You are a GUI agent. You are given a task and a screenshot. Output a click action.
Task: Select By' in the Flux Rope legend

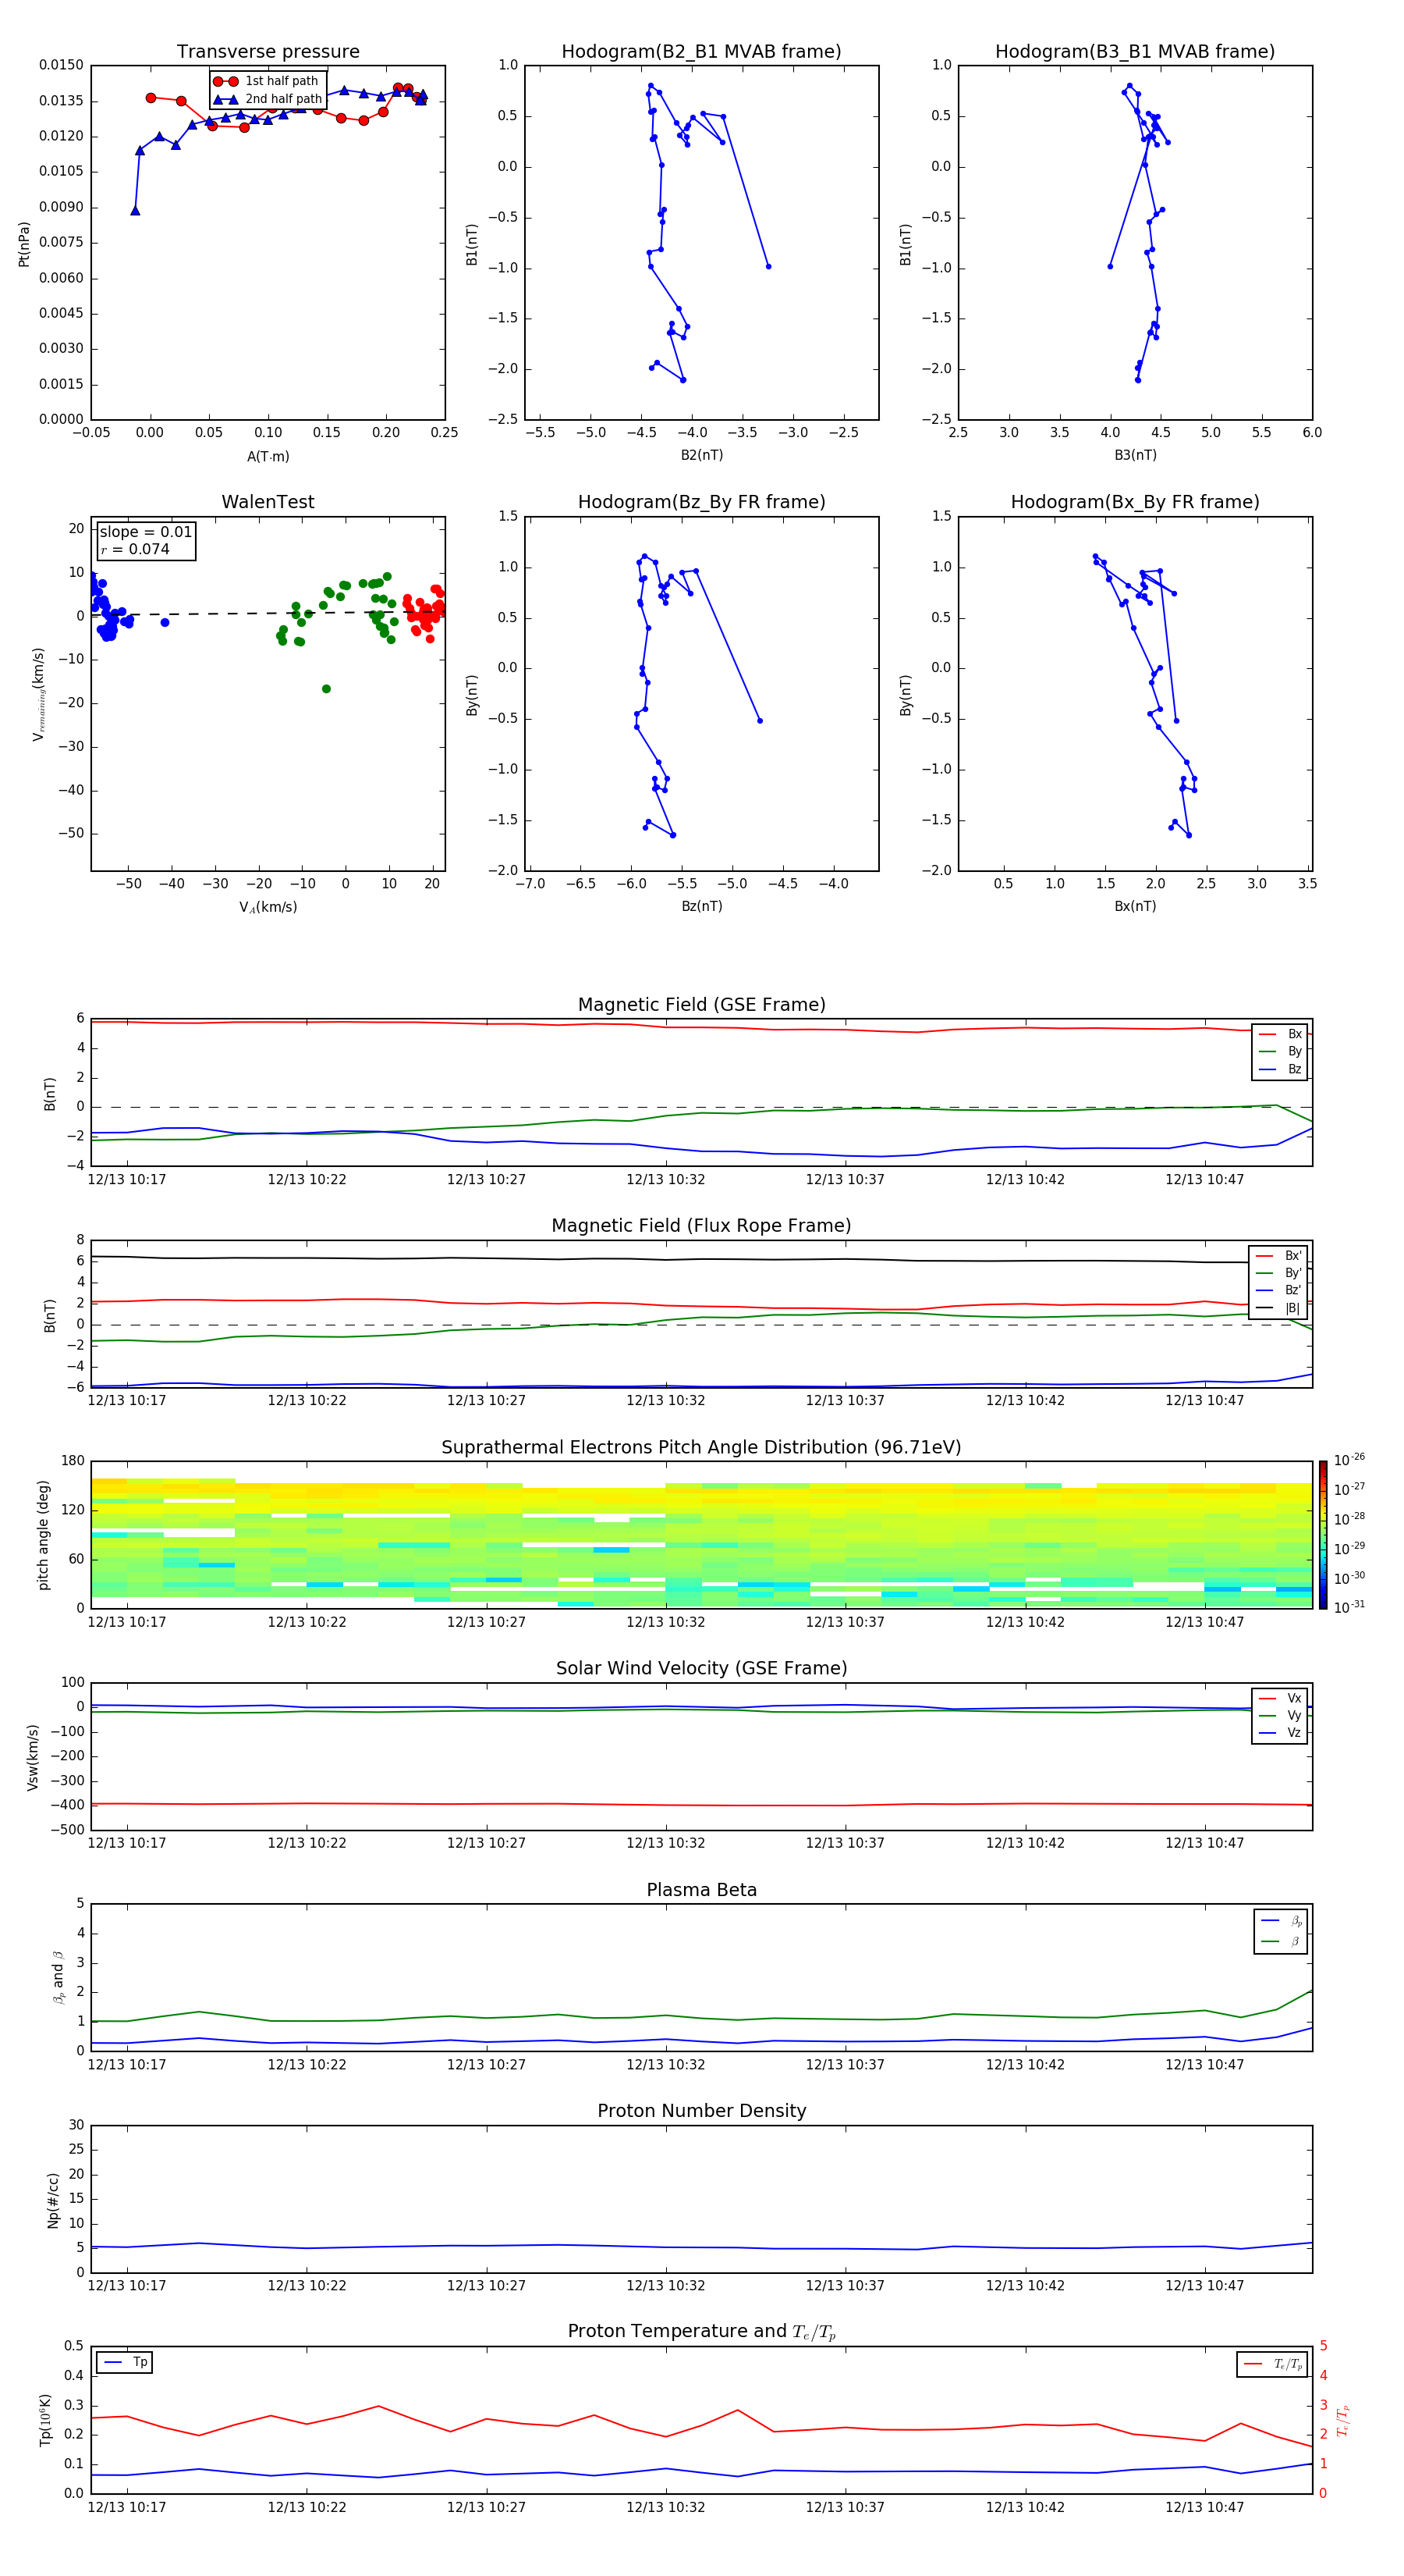coord(1278,1273)
